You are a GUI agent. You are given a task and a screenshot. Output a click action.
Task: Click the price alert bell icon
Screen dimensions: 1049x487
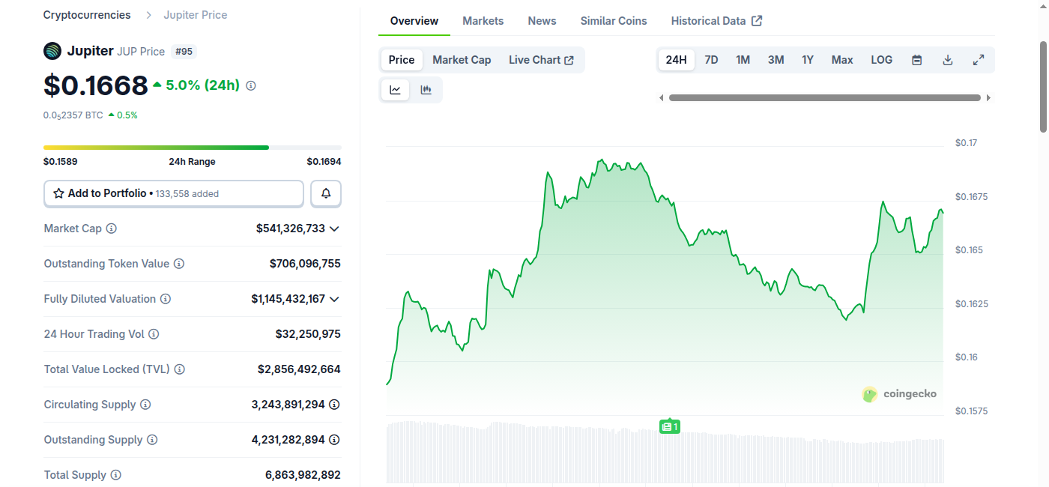[x=325, y=193]
